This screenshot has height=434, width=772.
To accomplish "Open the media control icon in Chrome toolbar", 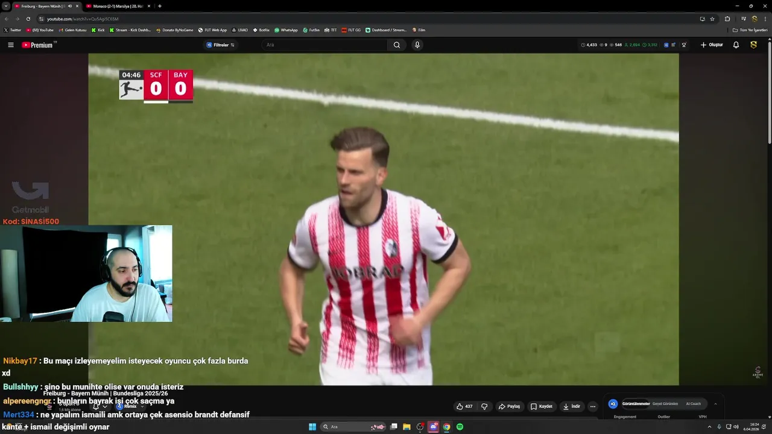I will (x=744, y=19).
